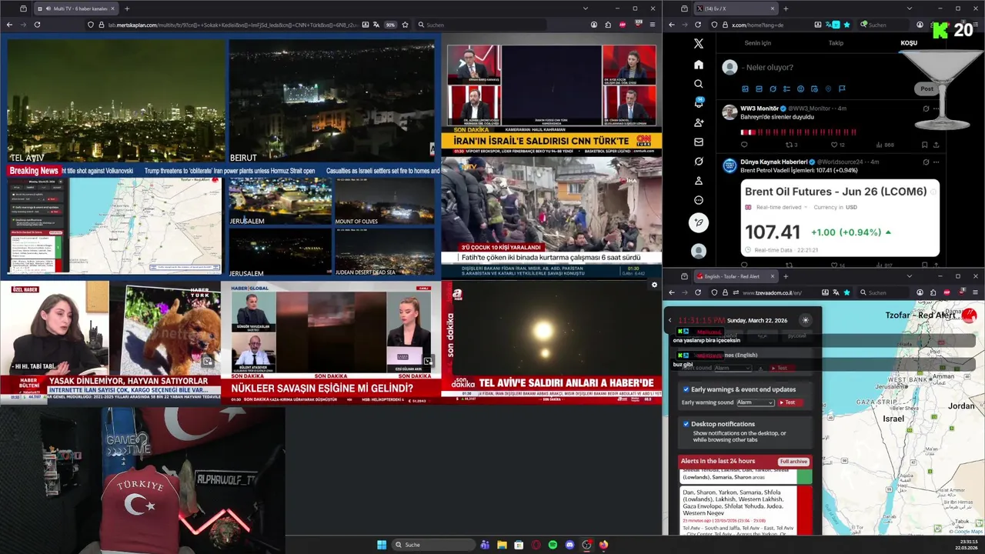Screen dimensions: 985x554
Task: Open X profile person icon in sidebar
Action: coord(698,181)
